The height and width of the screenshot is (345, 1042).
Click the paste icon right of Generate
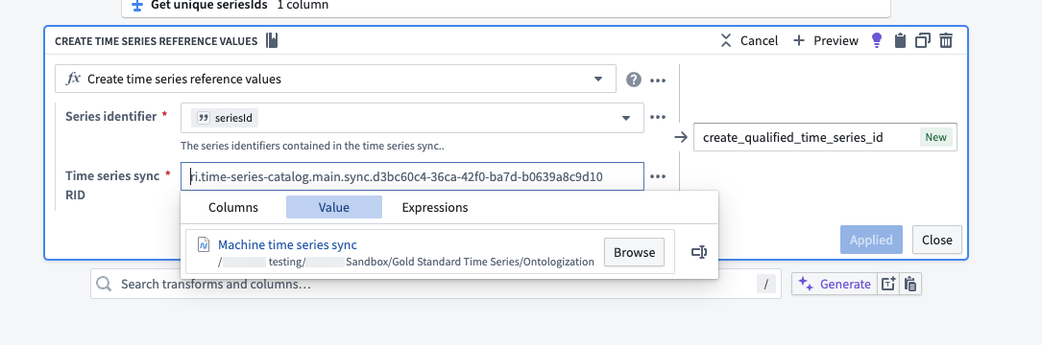click(x=911, y=284)
